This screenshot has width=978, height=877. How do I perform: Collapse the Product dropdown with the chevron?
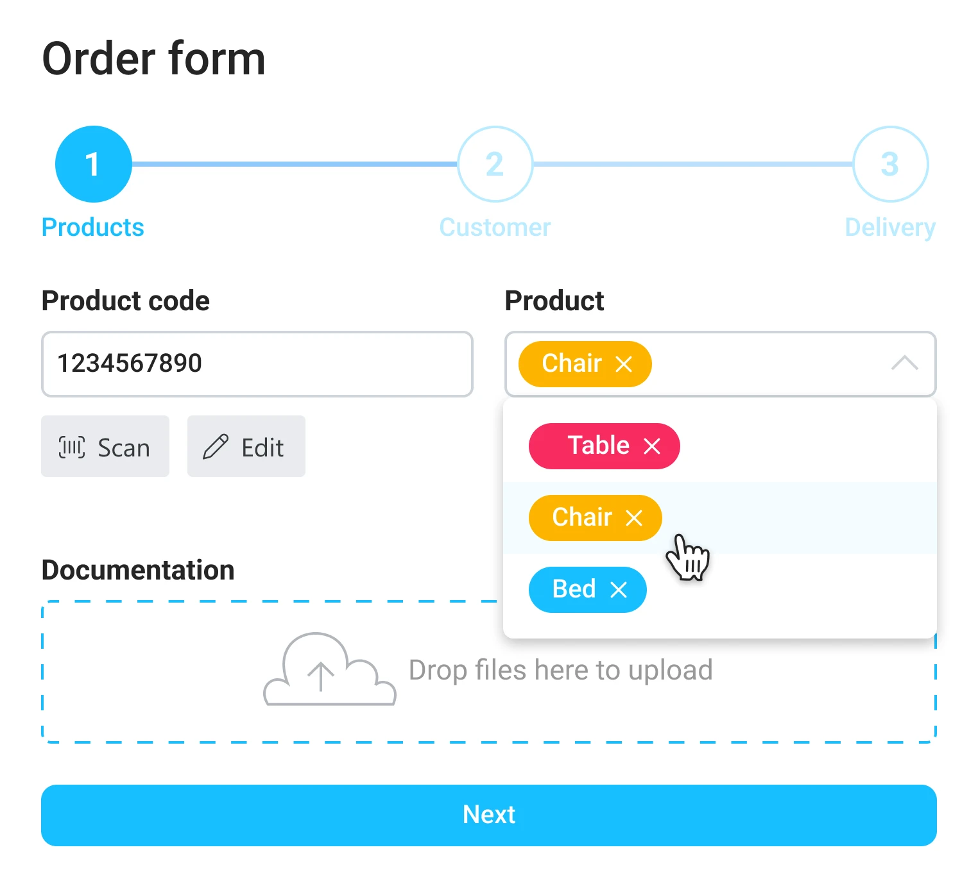[x=905, y=363]
